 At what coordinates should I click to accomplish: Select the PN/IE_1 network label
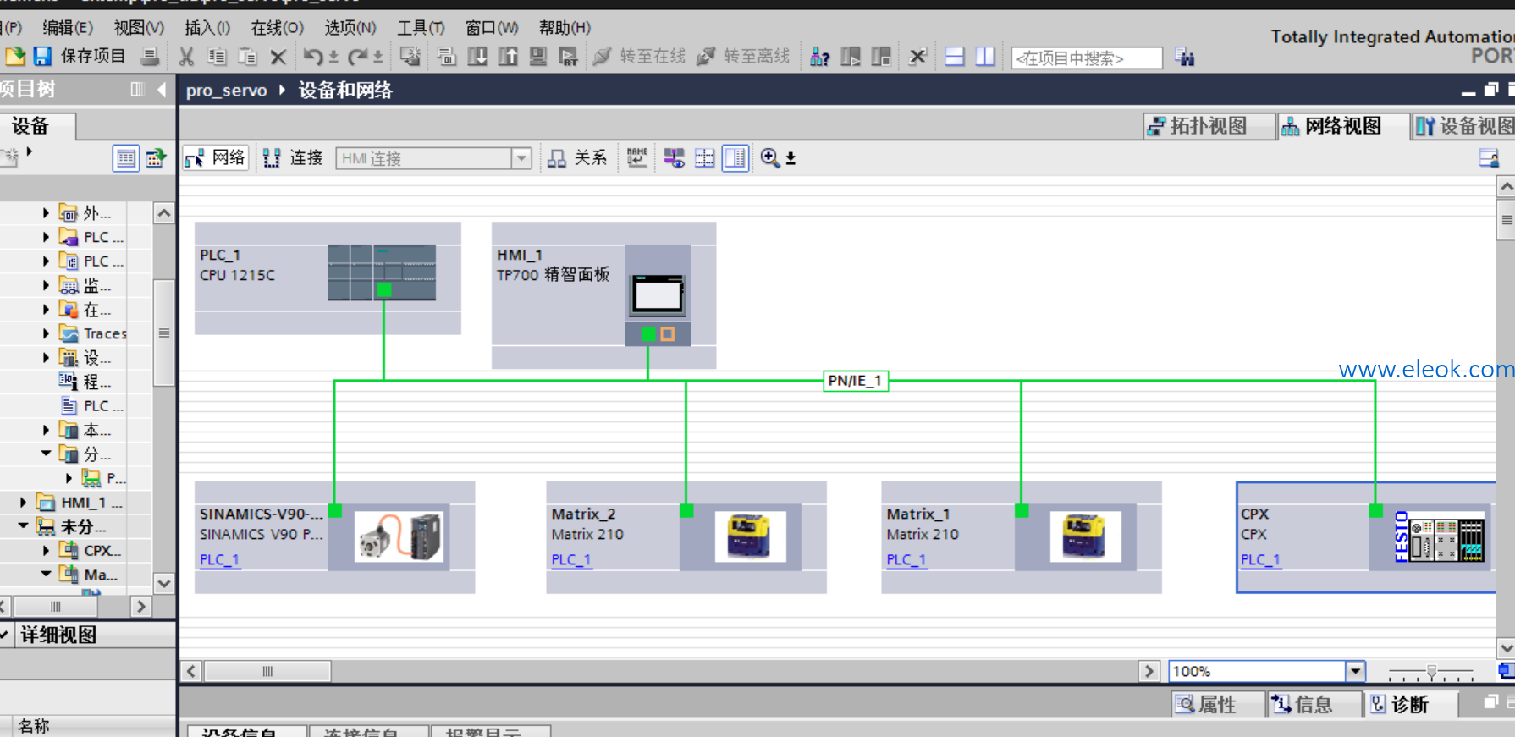click(x=855, y=381)
